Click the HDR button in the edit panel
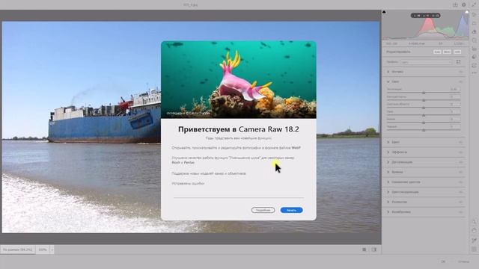 (457, 52)
